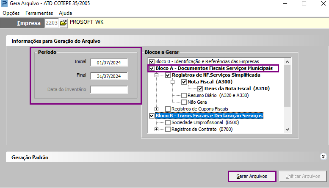Open the Ferramentas menu
Screen dimensions: 329x188
[39, 13]
